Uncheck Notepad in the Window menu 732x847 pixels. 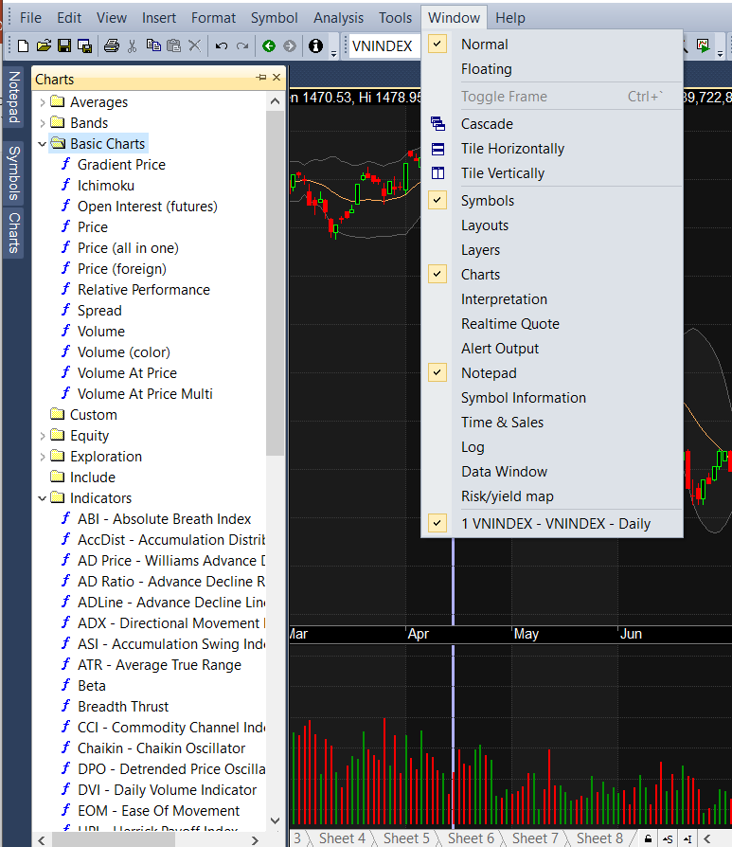point(488,373)
